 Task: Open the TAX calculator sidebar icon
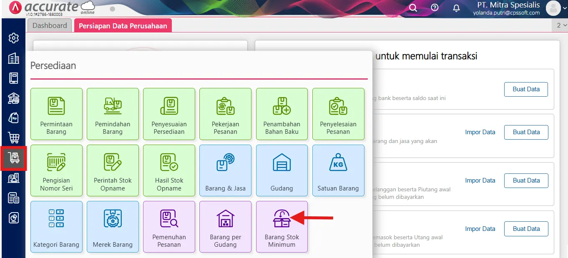click(x=14, y=198)
